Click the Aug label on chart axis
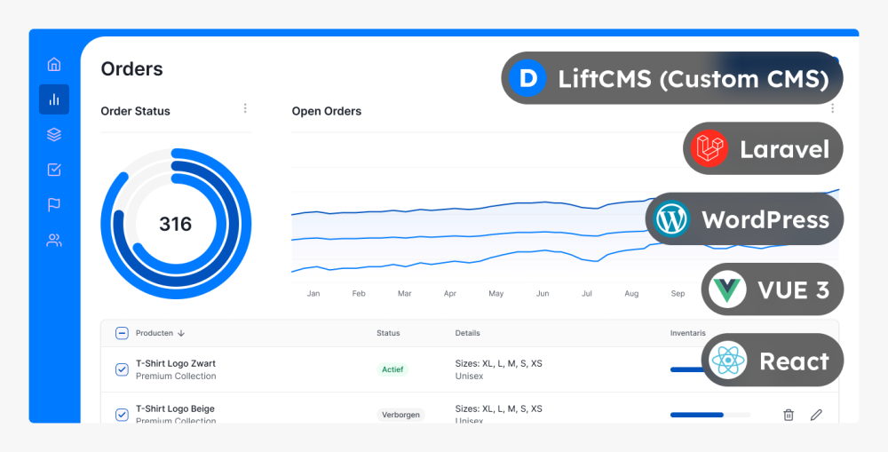The width and height of the screenshot is (888, 452). point(631,293)
